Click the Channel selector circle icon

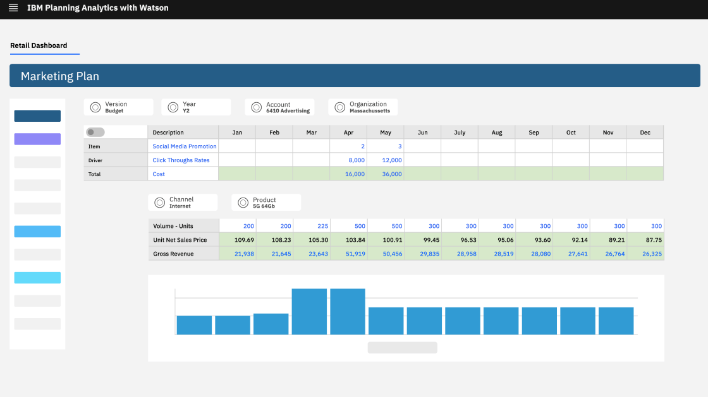pyautogui.click(x=160, y=203)
